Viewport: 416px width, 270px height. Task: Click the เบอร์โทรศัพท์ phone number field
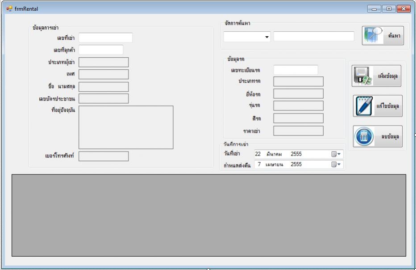[104, 156]
